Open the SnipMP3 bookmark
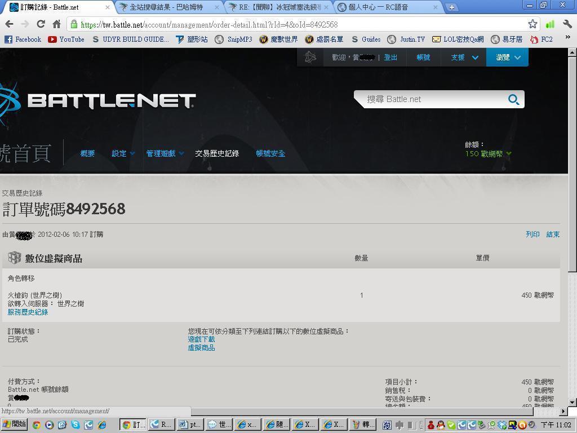 coord(234,39)
